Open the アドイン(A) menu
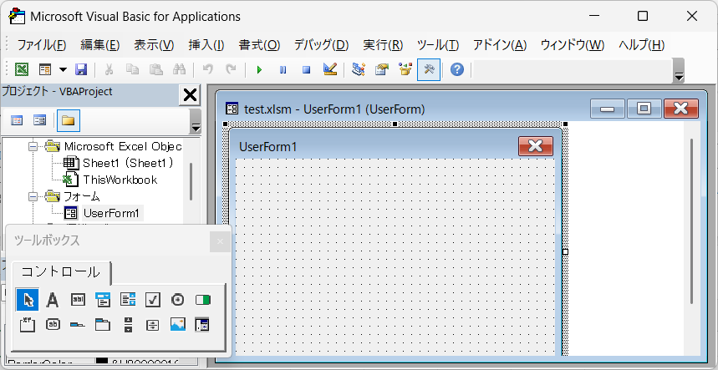The width and height of the screenshot is (718, 370). coord(500,45)
